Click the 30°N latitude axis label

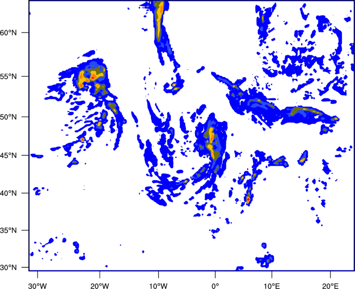tap(8, 268)
